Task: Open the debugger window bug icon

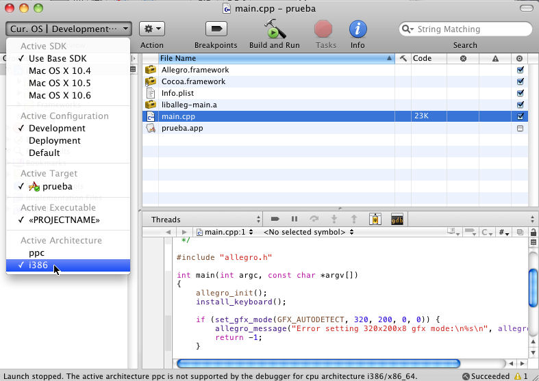Action: point(375,219)
